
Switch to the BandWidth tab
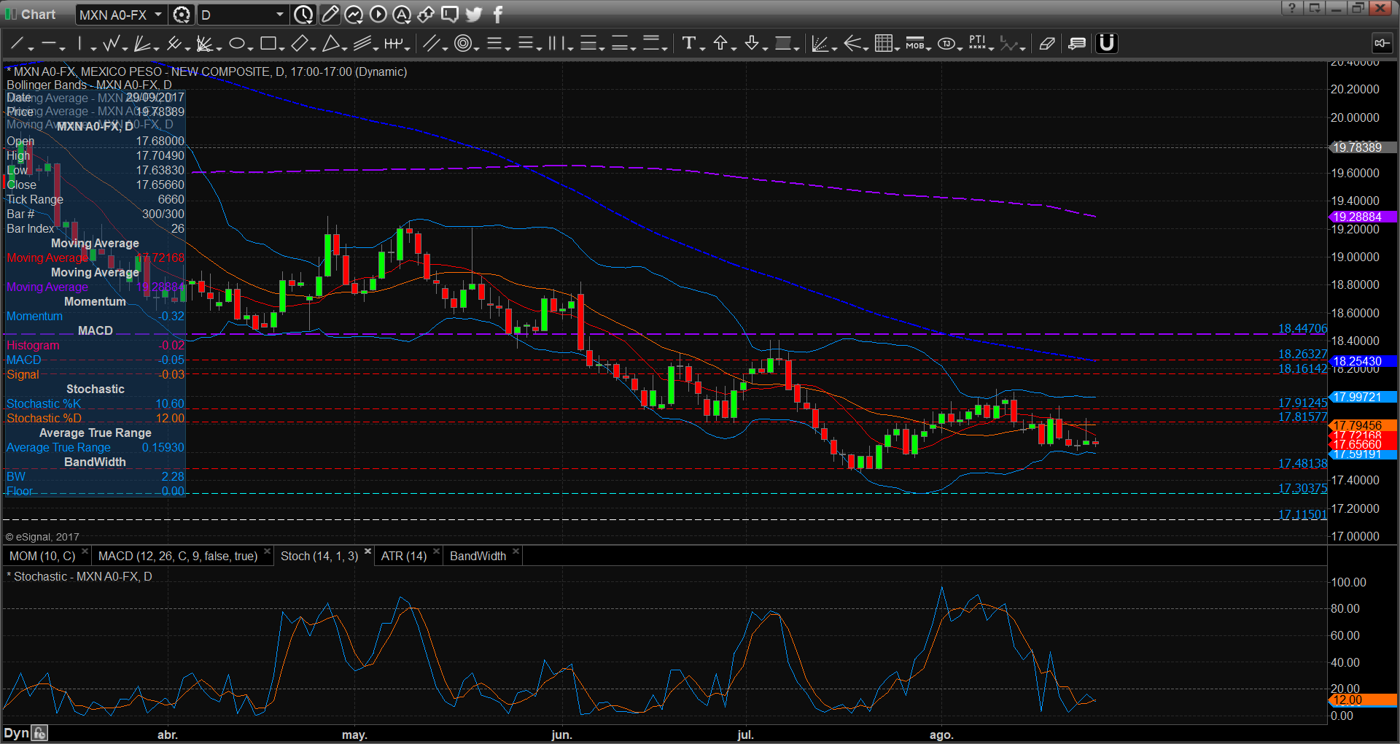[478, 556]
